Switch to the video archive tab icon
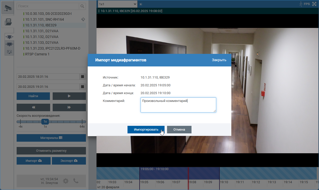 [x=8, y=22]
